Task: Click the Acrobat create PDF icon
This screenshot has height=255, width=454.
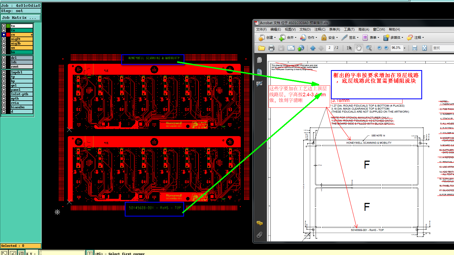Action: point(261,37)
